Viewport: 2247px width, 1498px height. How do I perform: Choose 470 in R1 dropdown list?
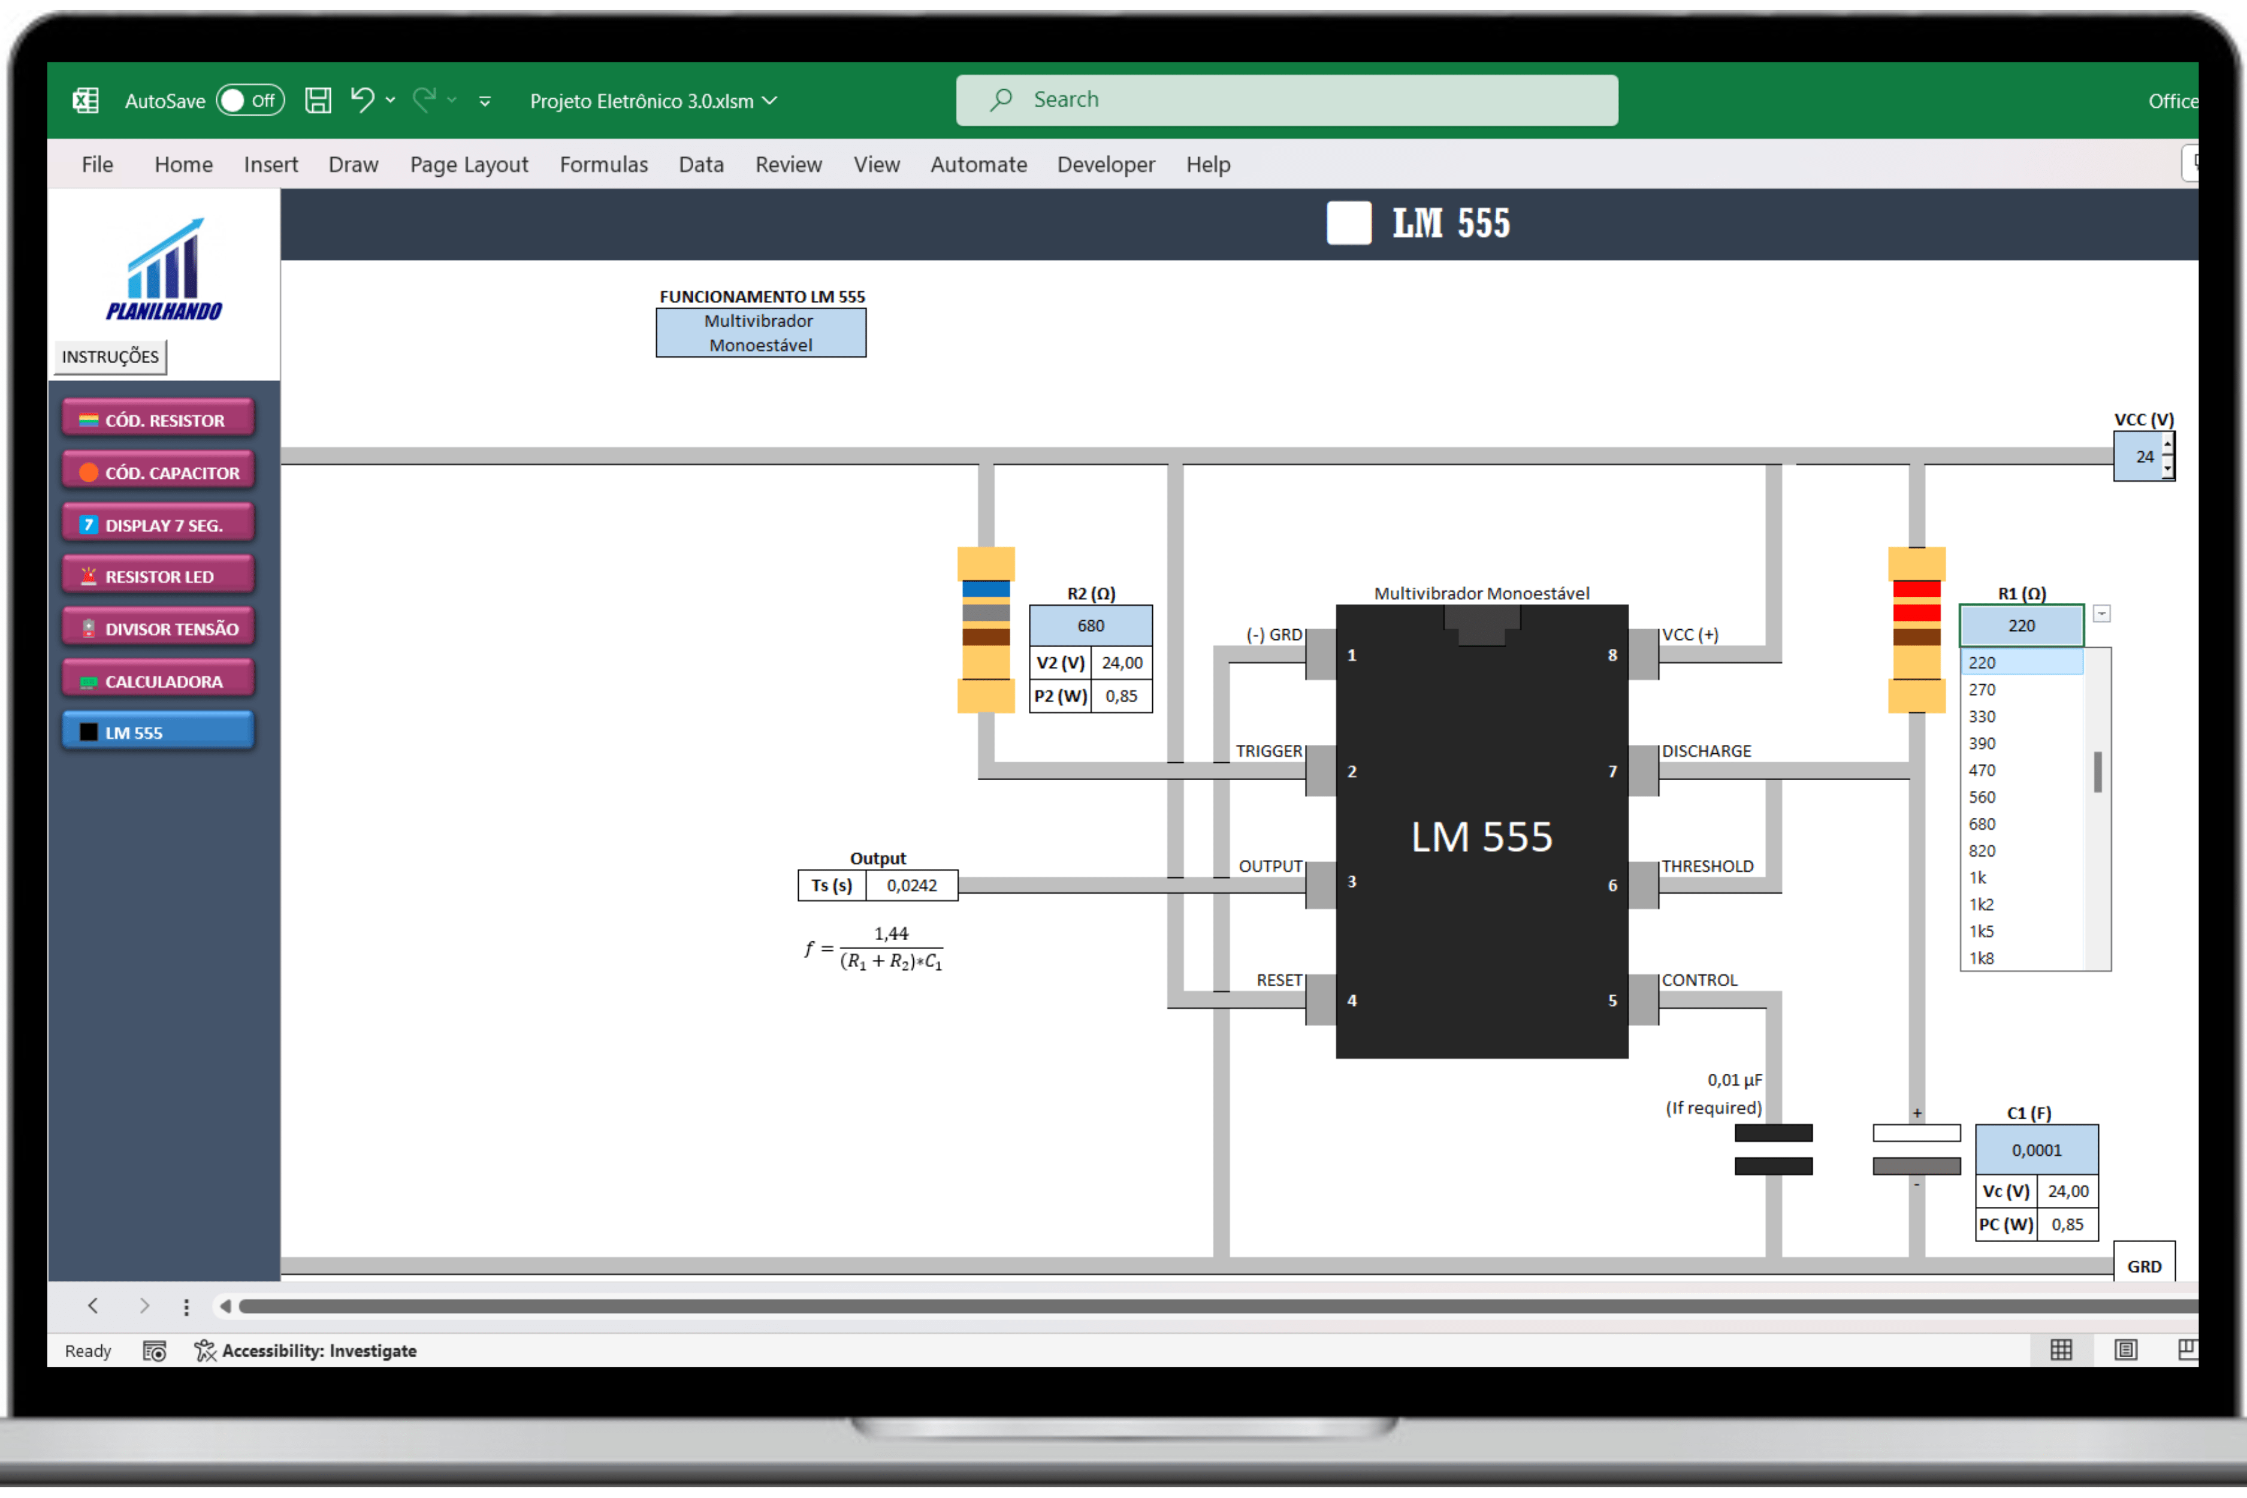(x=2022, y=769)
